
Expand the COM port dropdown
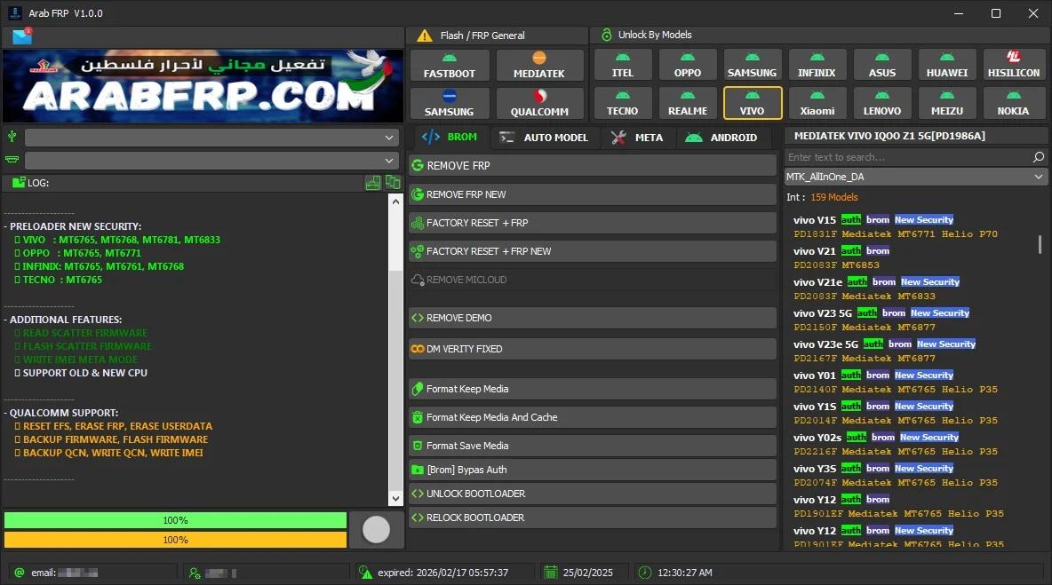211,161
